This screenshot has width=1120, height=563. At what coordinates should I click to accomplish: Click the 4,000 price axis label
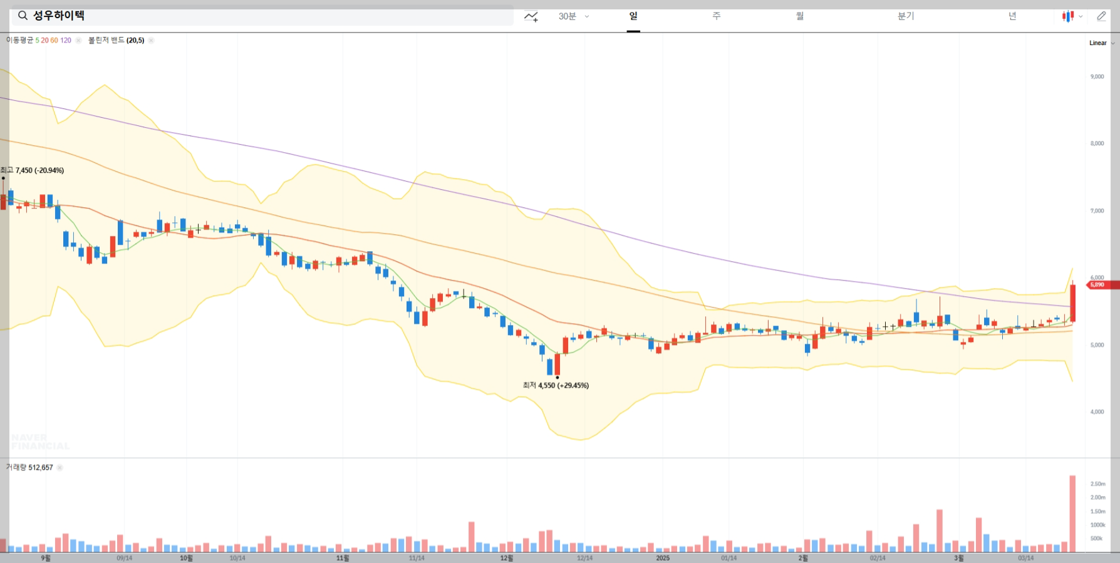coord(1097,412)
